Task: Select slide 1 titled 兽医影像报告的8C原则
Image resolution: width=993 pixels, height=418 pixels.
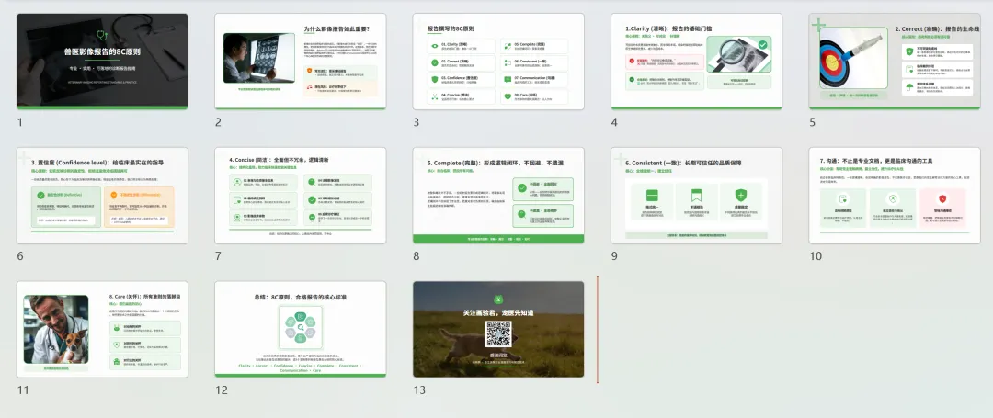Action: (102, 62)
